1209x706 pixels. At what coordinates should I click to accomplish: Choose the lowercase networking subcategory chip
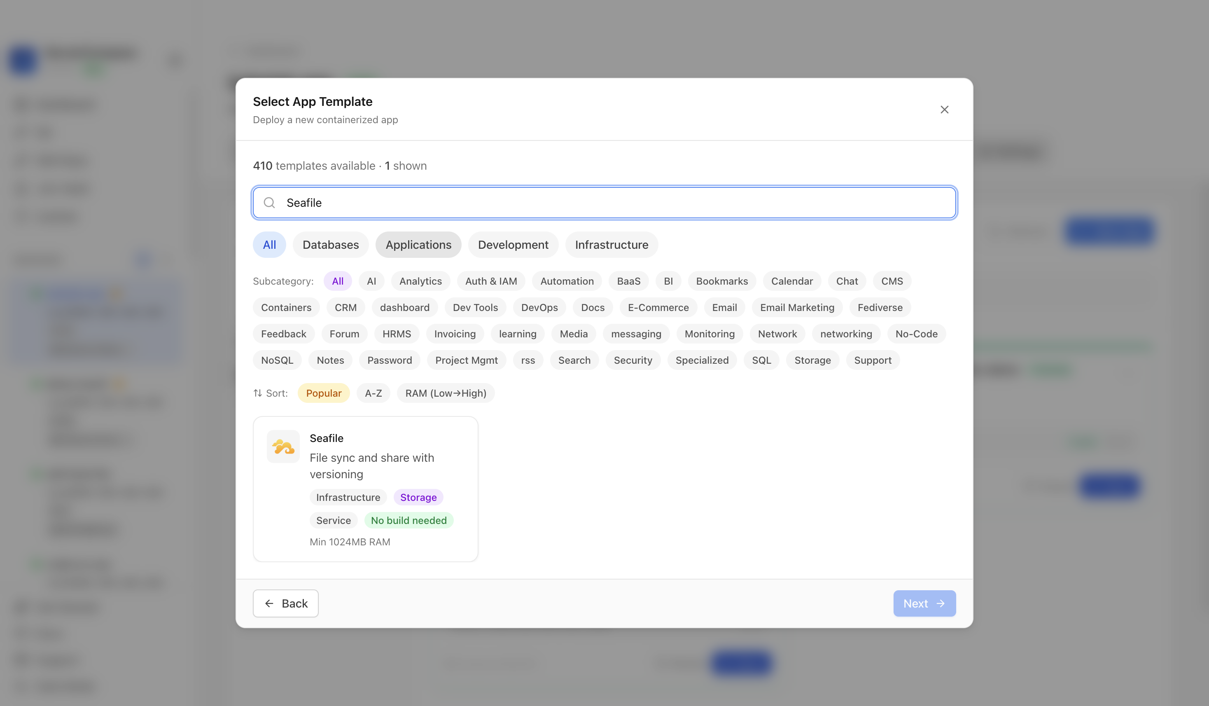point(846,334)
